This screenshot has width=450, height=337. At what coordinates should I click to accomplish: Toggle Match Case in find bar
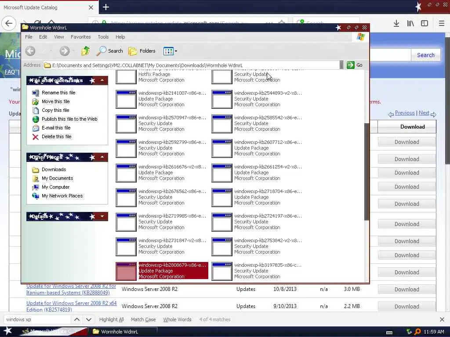click(x=143, y=319)
